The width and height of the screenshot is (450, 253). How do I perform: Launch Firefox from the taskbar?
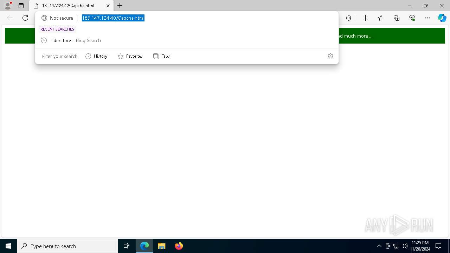coord(179,246)
